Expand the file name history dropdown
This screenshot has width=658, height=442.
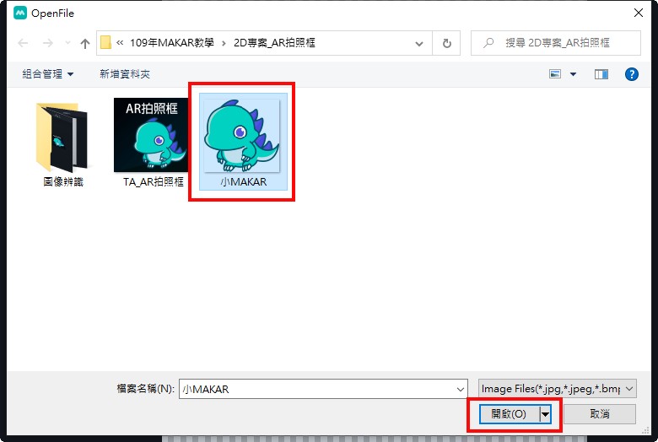[x=461, y=389]
